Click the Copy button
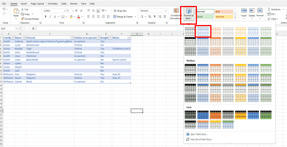The height and width of the screenshot is (147, 287). coord(25,14)
